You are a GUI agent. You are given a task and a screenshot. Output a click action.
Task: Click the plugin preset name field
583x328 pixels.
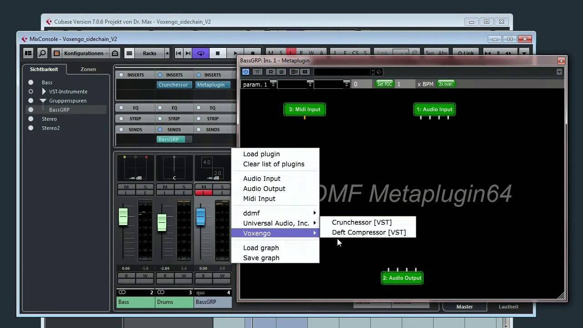(x=342, y=72)
